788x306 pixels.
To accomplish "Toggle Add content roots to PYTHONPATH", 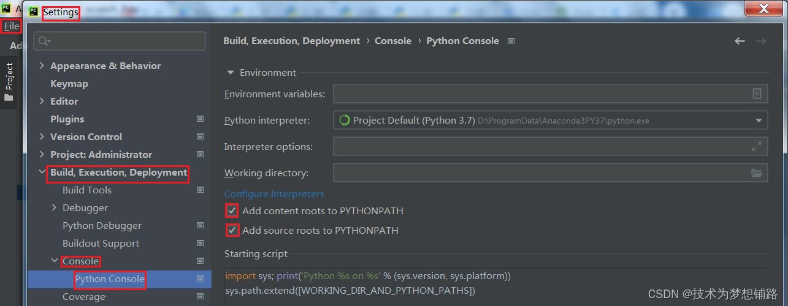I will tap(232, 211).
